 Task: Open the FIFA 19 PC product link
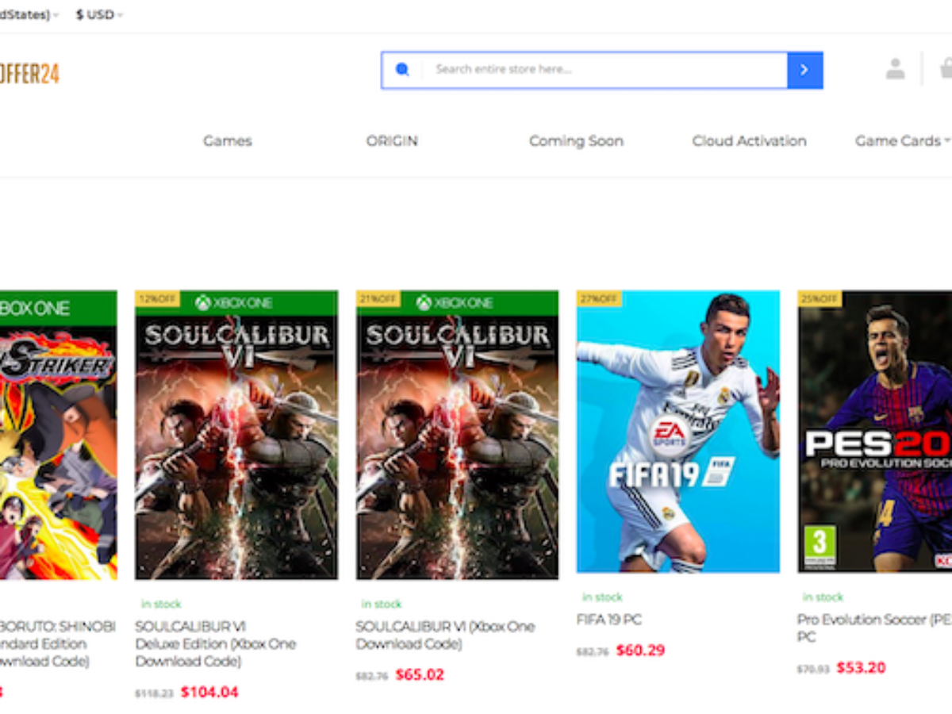pyautogui.click(x=608, y=620)
